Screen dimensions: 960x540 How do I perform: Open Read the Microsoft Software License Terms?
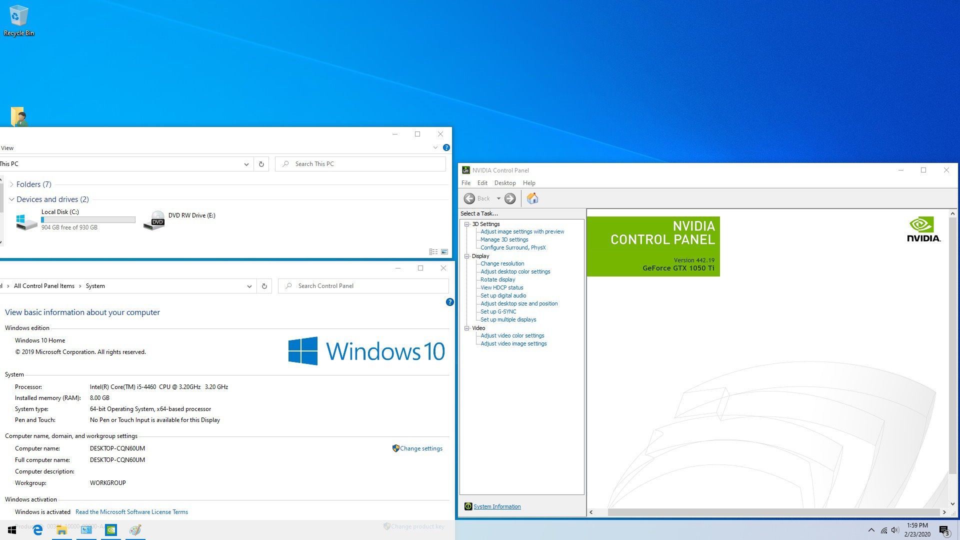pos(131,512)
